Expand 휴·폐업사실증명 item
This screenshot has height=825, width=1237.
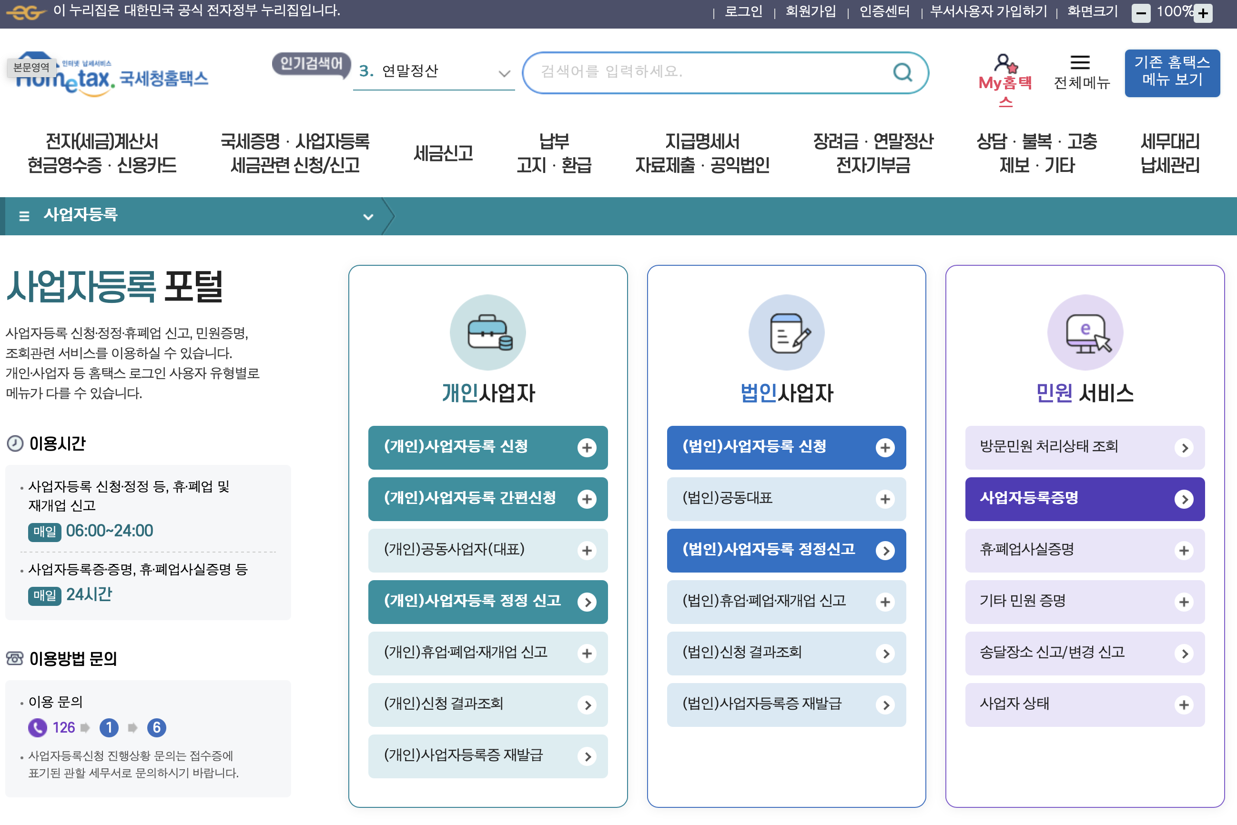point(1184,550)
